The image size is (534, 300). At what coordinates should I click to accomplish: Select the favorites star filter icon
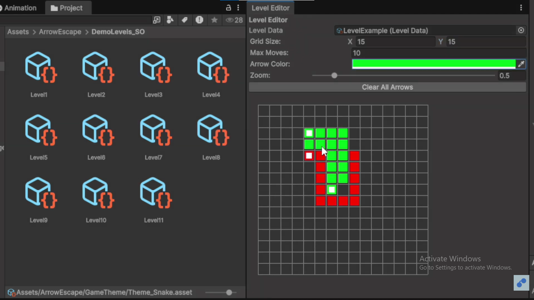point(214,20)
